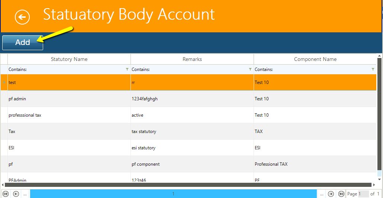Select the 'professsional tax' row
This screenshot has height=198, width=383.
188,115
